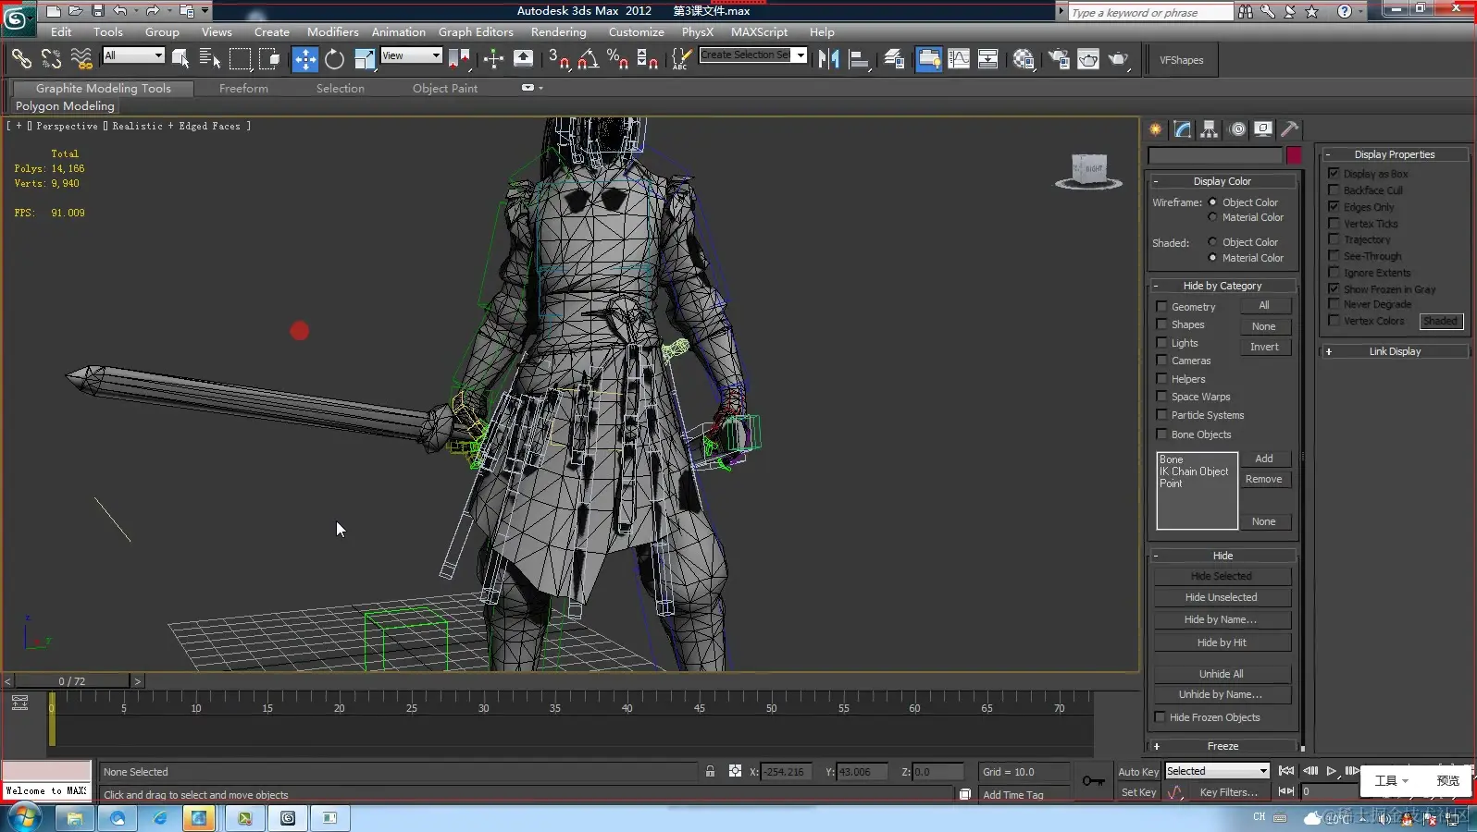Viewport: 1477px width, 832px height.
Task: Enable the Geometry hide category checkbox
Action: tap(1161, 307)
